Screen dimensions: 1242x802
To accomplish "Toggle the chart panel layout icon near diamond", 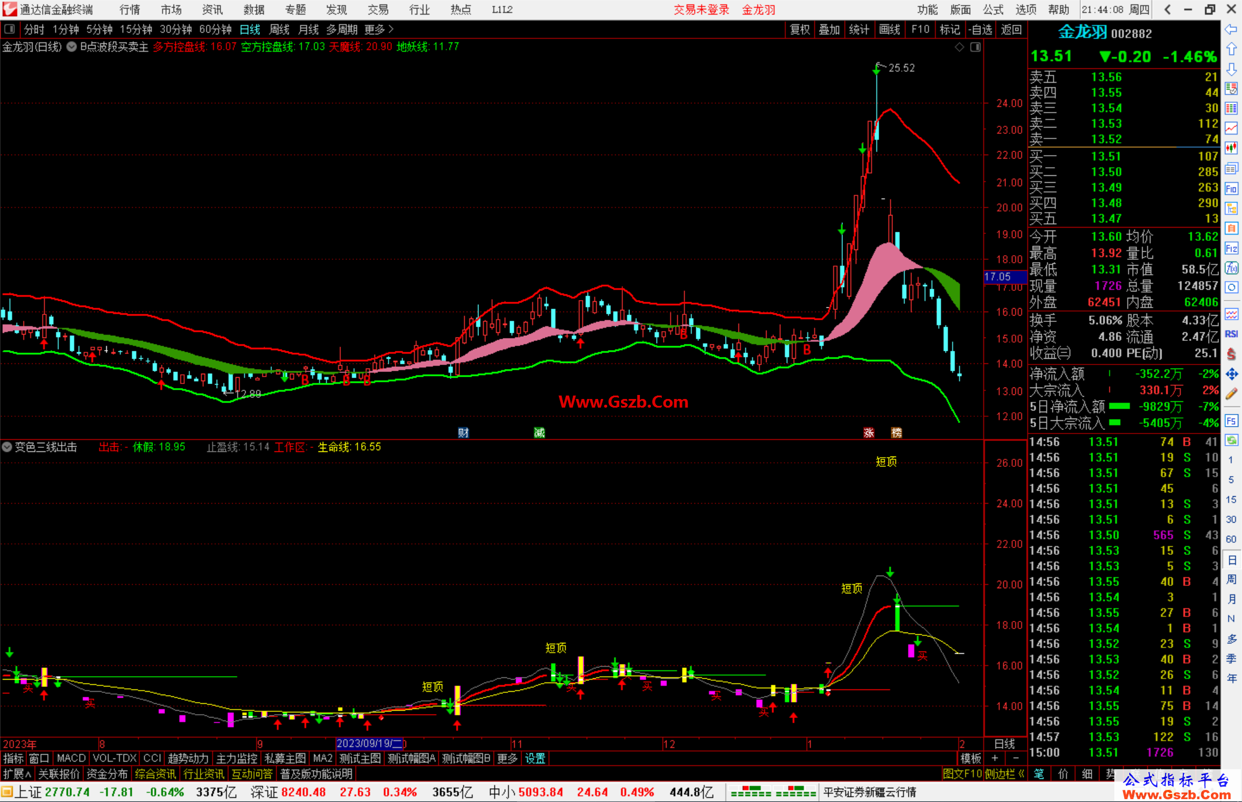I will (975, 47).
